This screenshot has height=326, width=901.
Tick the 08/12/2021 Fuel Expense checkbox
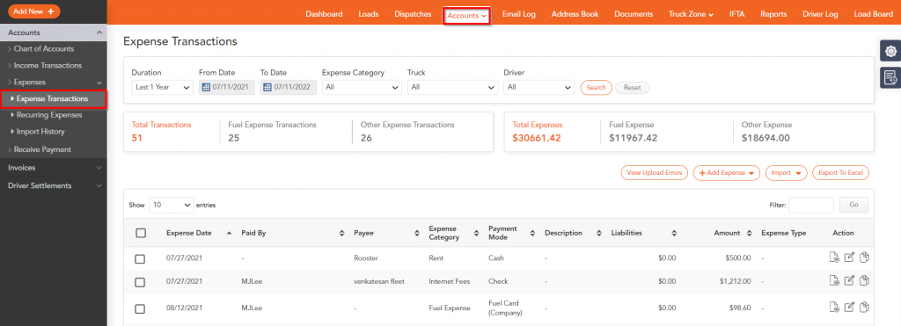point(140,308)
